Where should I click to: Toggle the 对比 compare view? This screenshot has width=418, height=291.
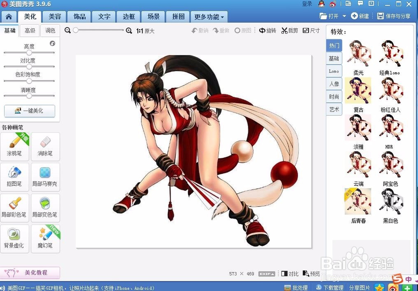[290, 273]
